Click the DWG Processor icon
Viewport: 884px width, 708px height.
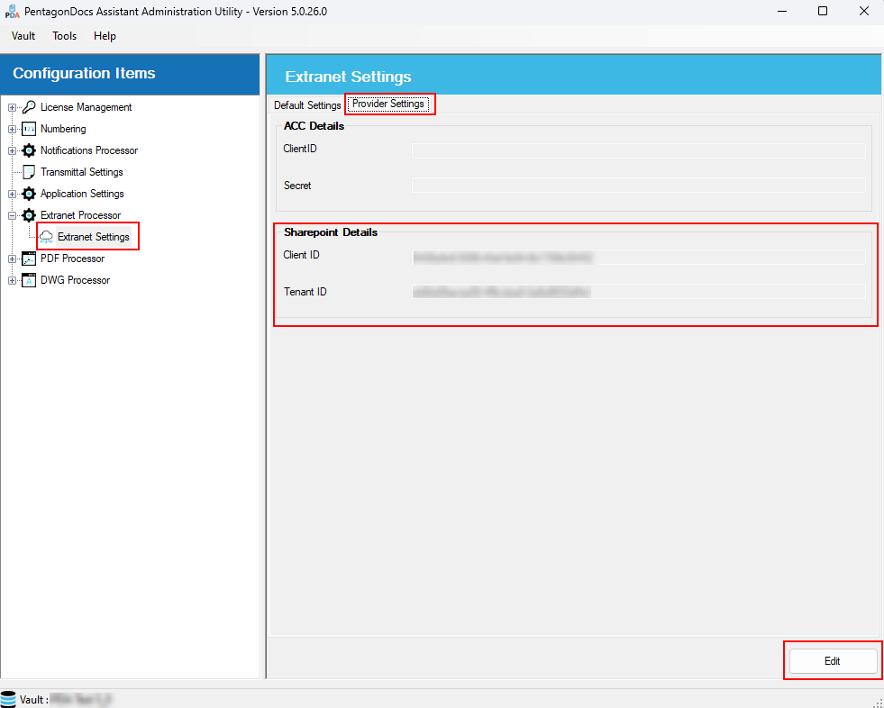point(29,280)
